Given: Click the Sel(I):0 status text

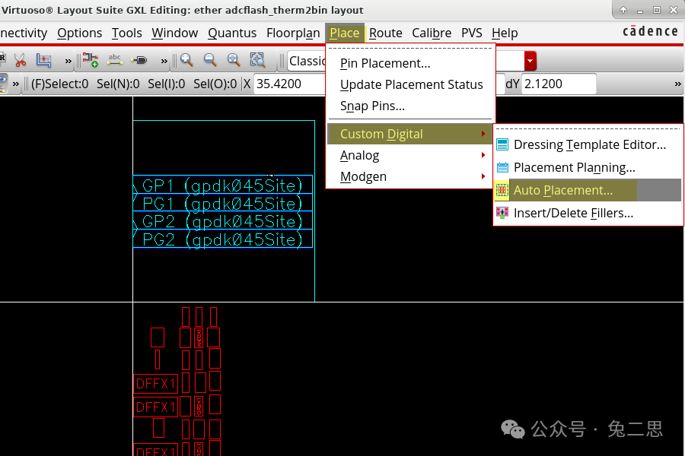Looking at the screenshot, I should [166, 84].
